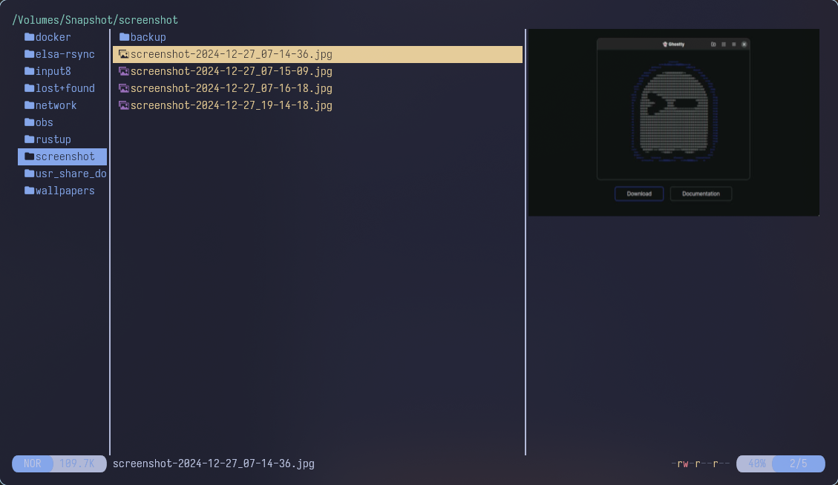Screen dimensions: 838x485
Task: Click the wallpapers folder icon
Action: pos(30,191)
